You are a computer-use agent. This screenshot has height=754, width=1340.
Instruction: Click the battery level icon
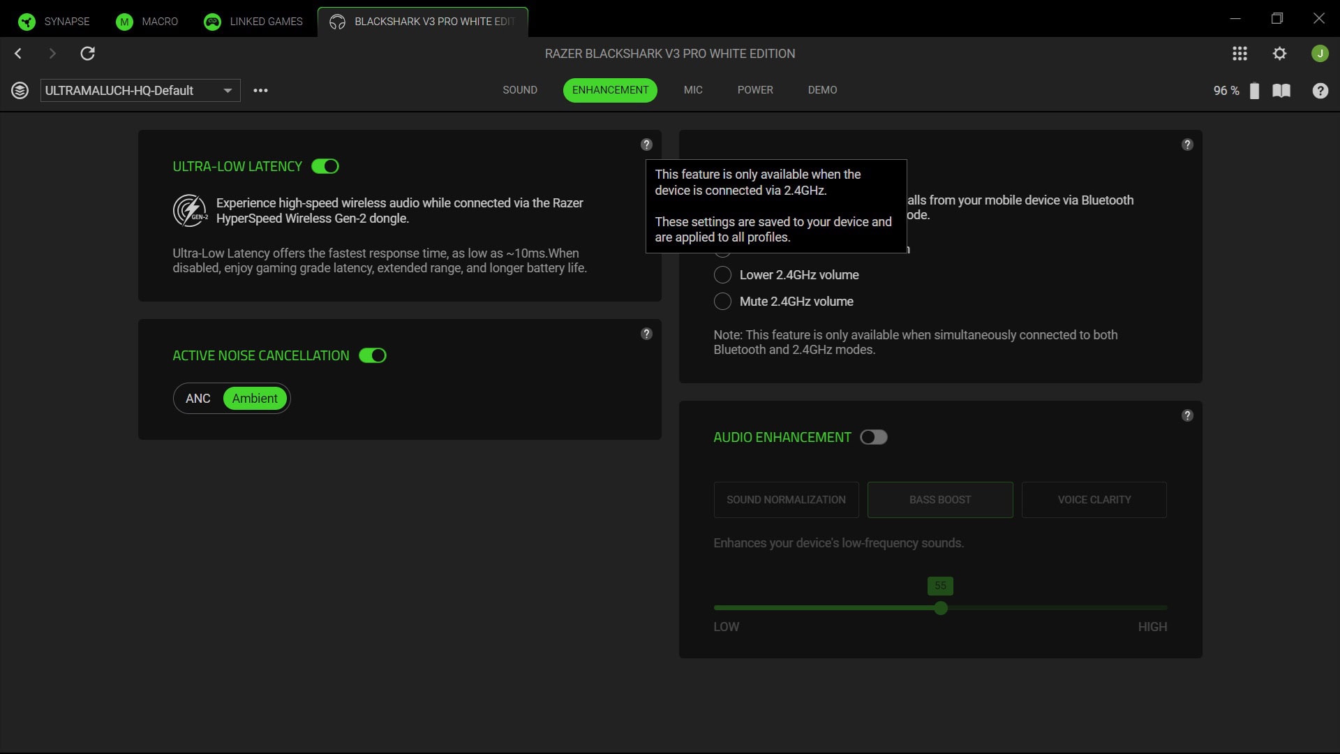[1254, 91]
